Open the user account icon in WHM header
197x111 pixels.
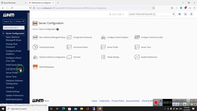pos(191,14)
